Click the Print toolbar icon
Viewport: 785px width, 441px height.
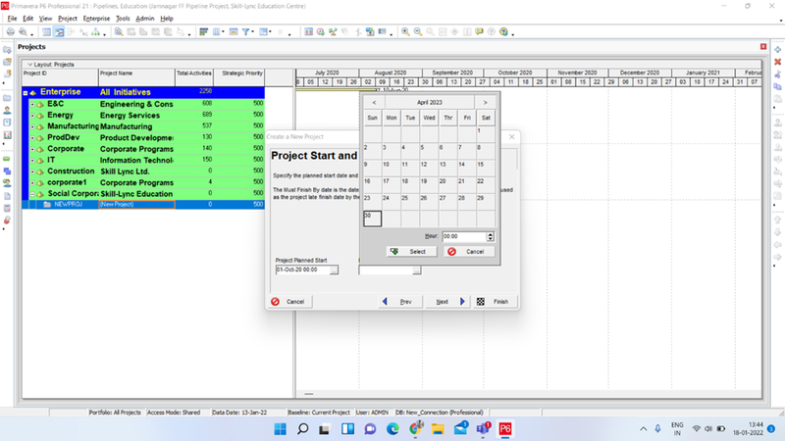(x=10, y=32)
